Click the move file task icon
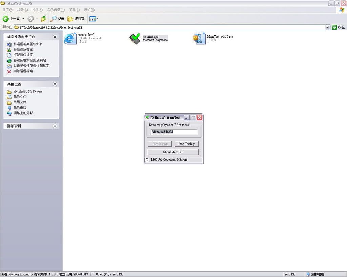Viewport: 347px width, 277px height. tap(9, 50)
